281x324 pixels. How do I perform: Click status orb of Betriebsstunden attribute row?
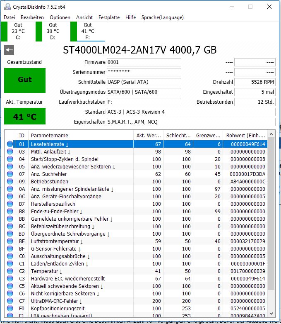(x=10, y=181)
